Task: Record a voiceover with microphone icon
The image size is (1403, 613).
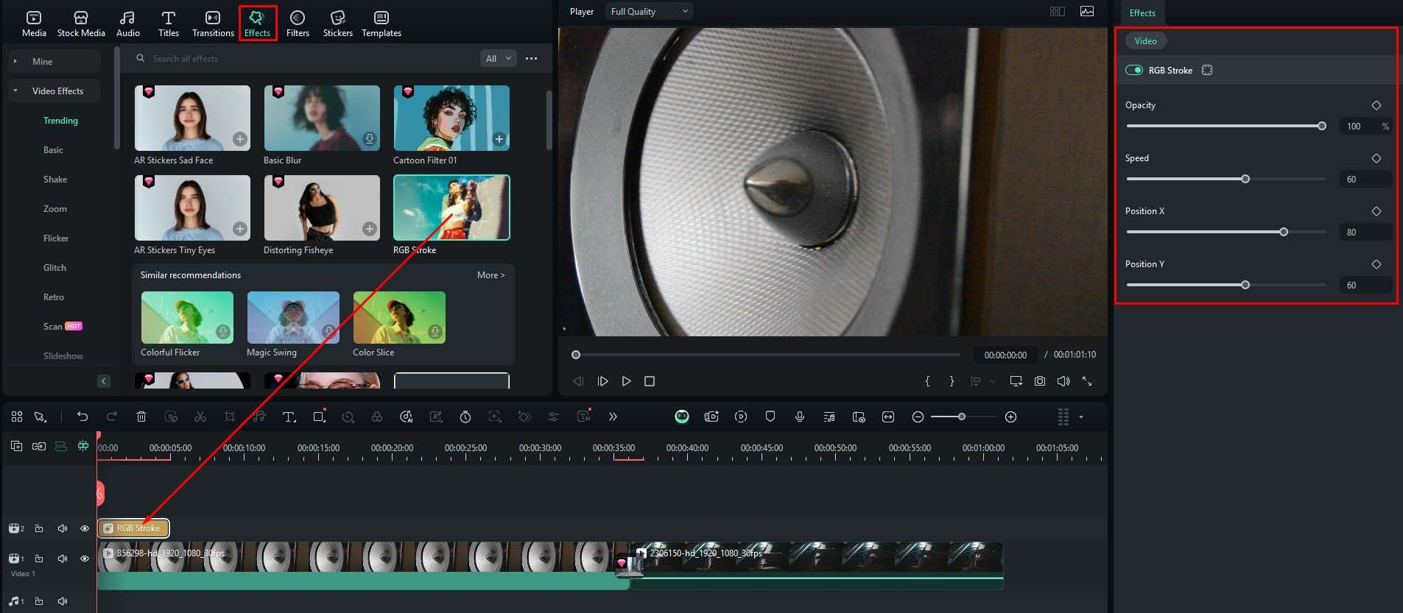Action: (x=800, y=417)
